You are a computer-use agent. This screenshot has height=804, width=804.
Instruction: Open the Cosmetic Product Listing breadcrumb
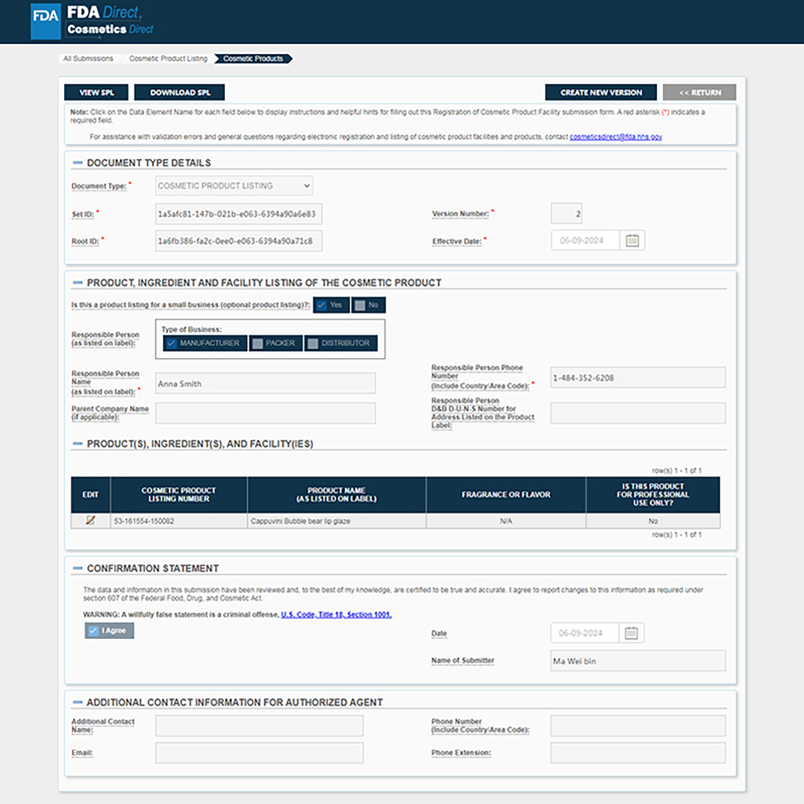click(x=168, y=59)
